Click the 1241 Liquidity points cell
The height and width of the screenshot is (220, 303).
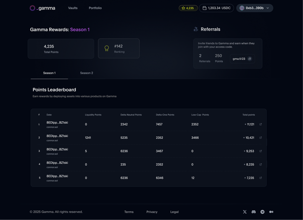pos(88,138)
